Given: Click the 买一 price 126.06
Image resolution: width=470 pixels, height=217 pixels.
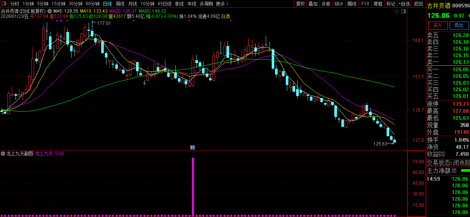Looking at the screenshot, I should [x=461, y=69].
